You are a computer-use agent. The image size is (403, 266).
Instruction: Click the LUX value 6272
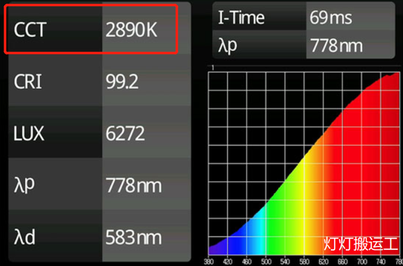125,133
